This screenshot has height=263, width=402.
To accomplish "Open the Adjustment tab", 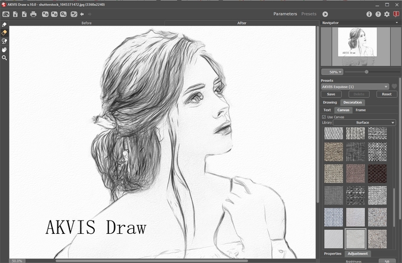I will pyautogui.click(x=358, y=254).
